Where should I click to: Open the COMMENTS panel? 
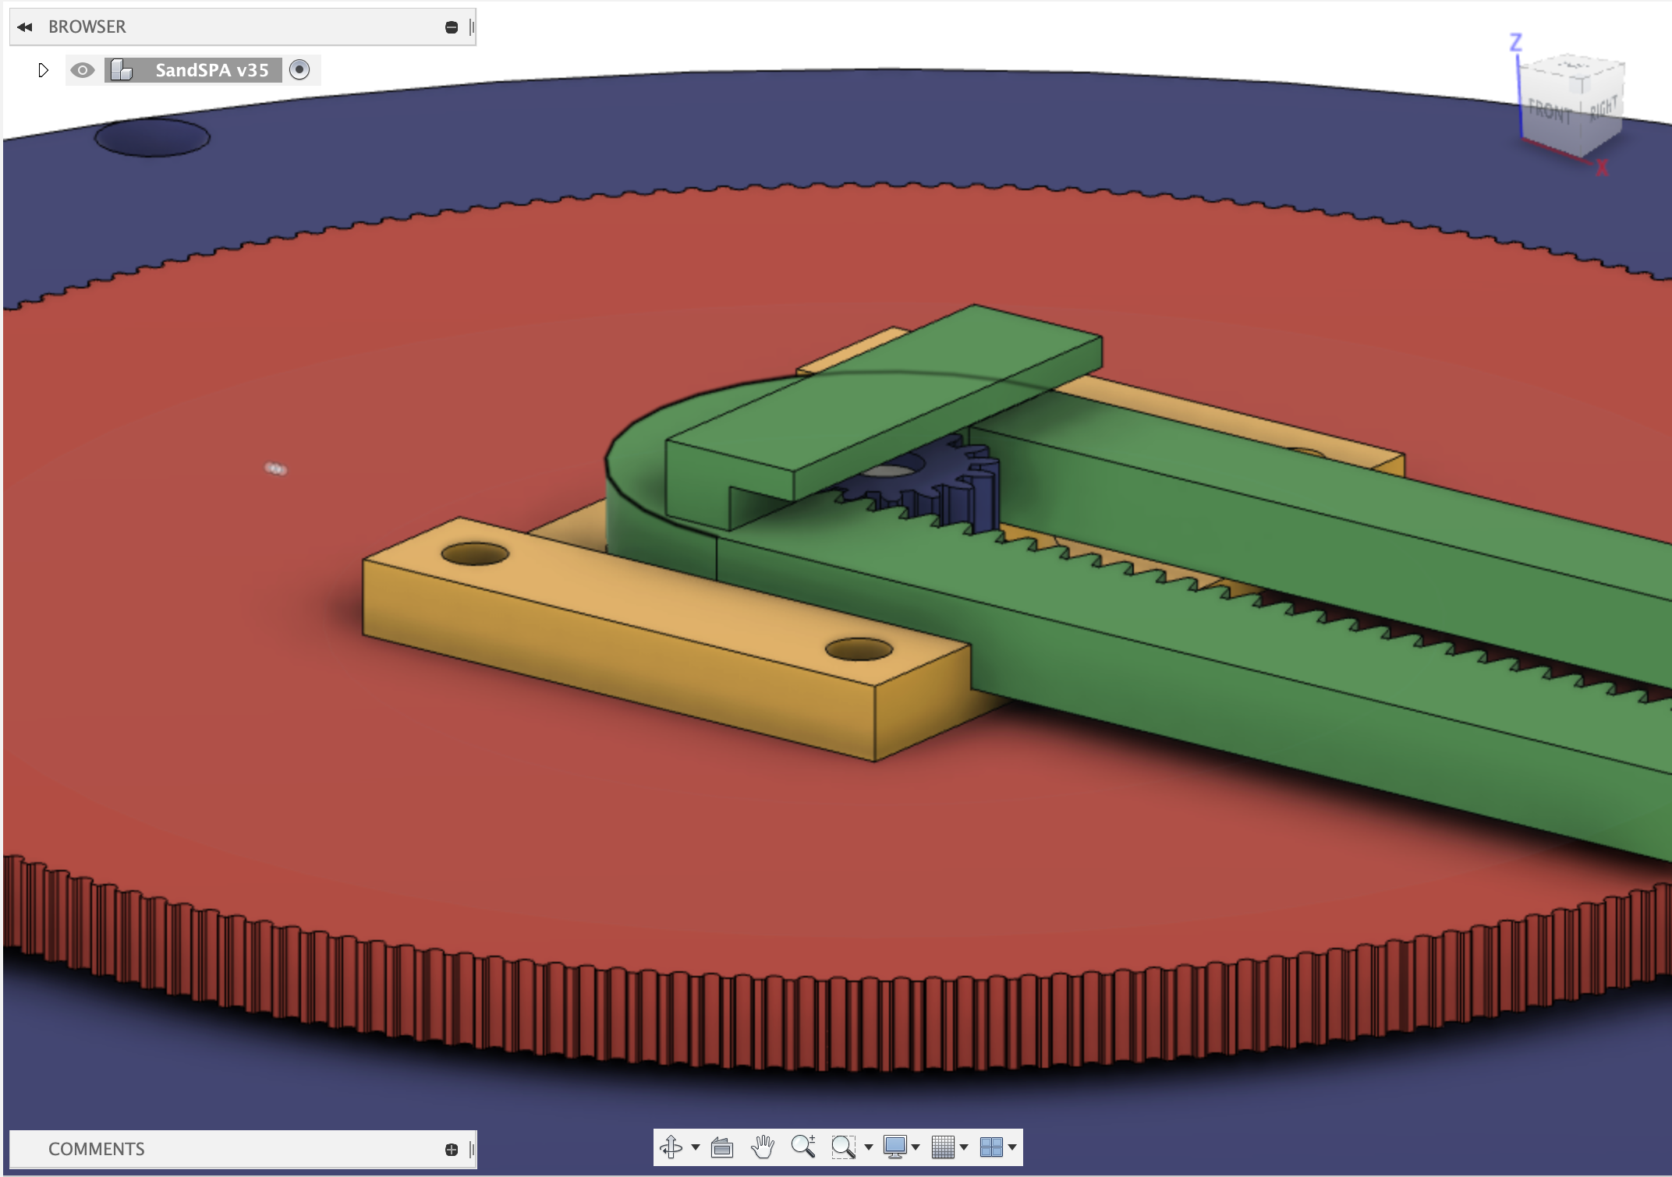(x=97, y=1148)
